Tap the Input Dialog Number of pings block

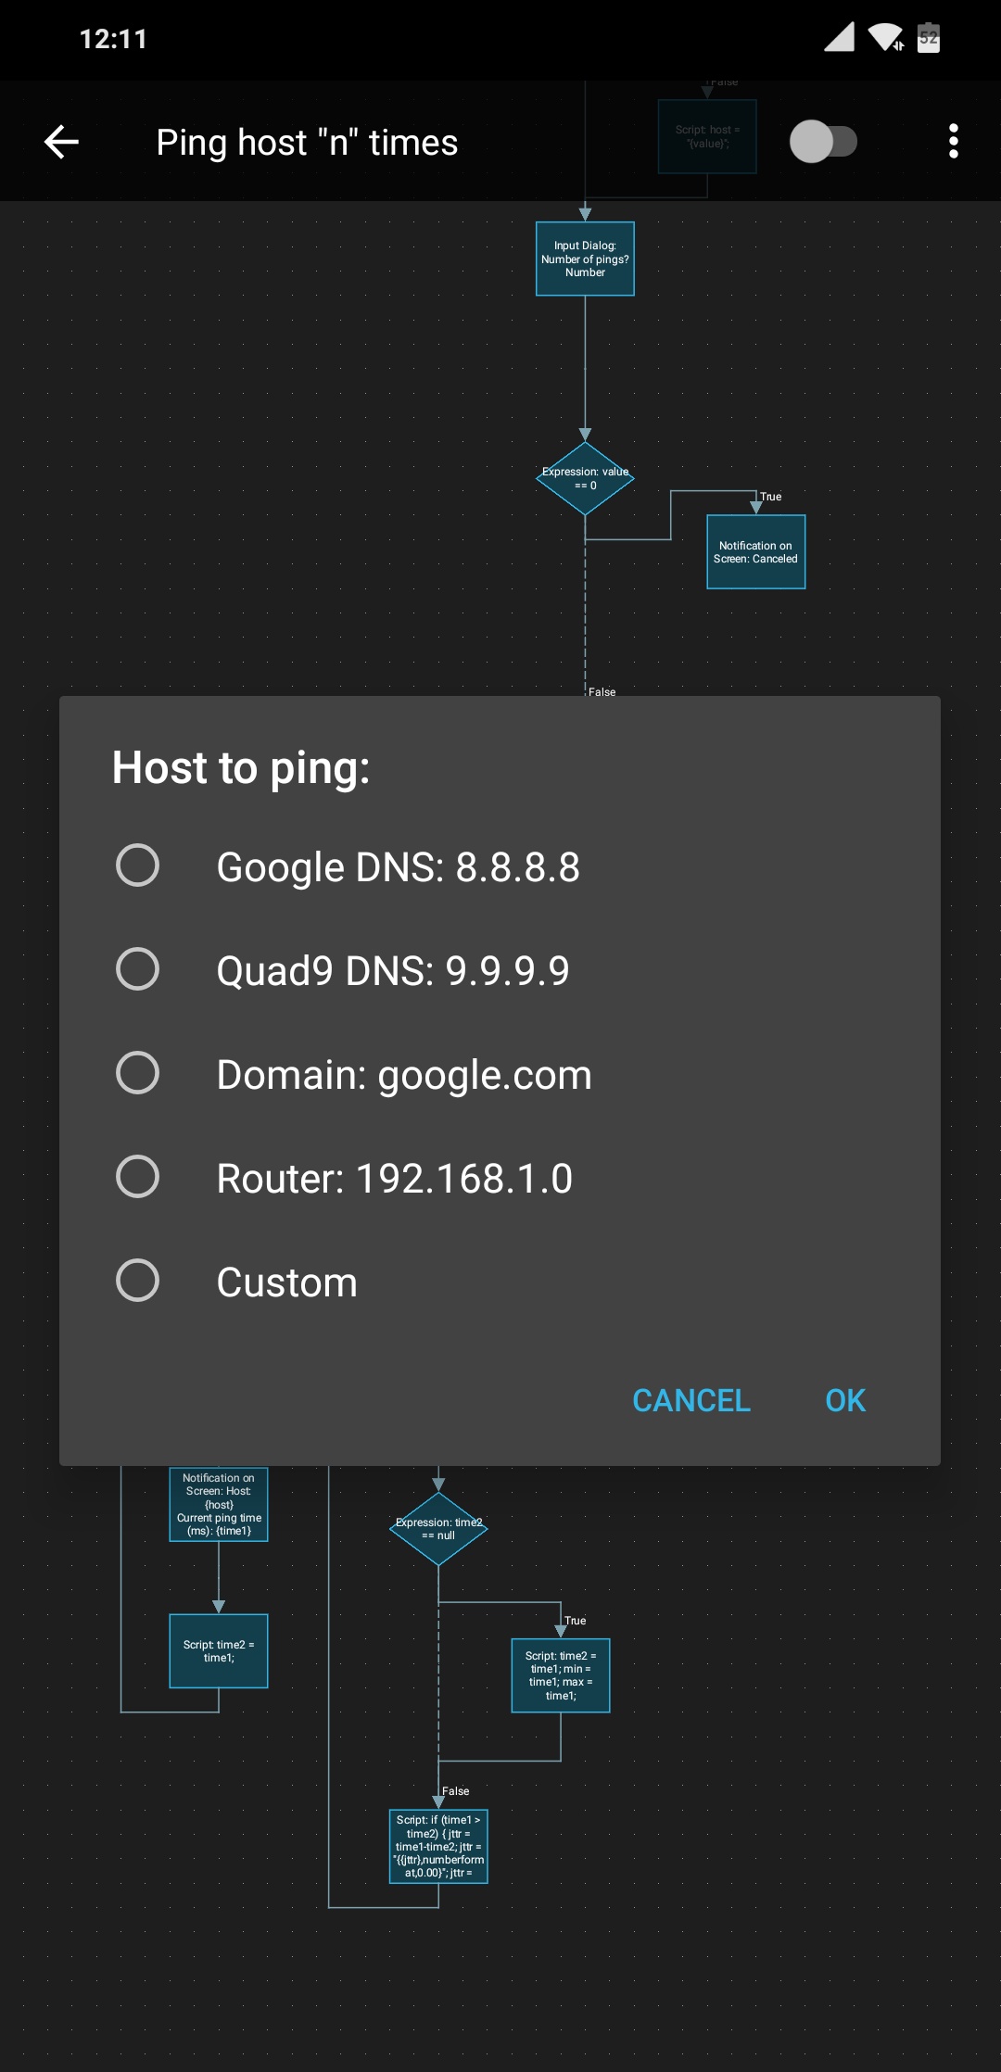[x=585, y=259]
